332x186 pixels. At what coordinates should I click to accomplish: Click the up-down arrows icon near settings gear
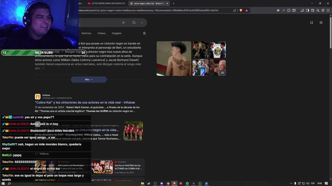312,22
